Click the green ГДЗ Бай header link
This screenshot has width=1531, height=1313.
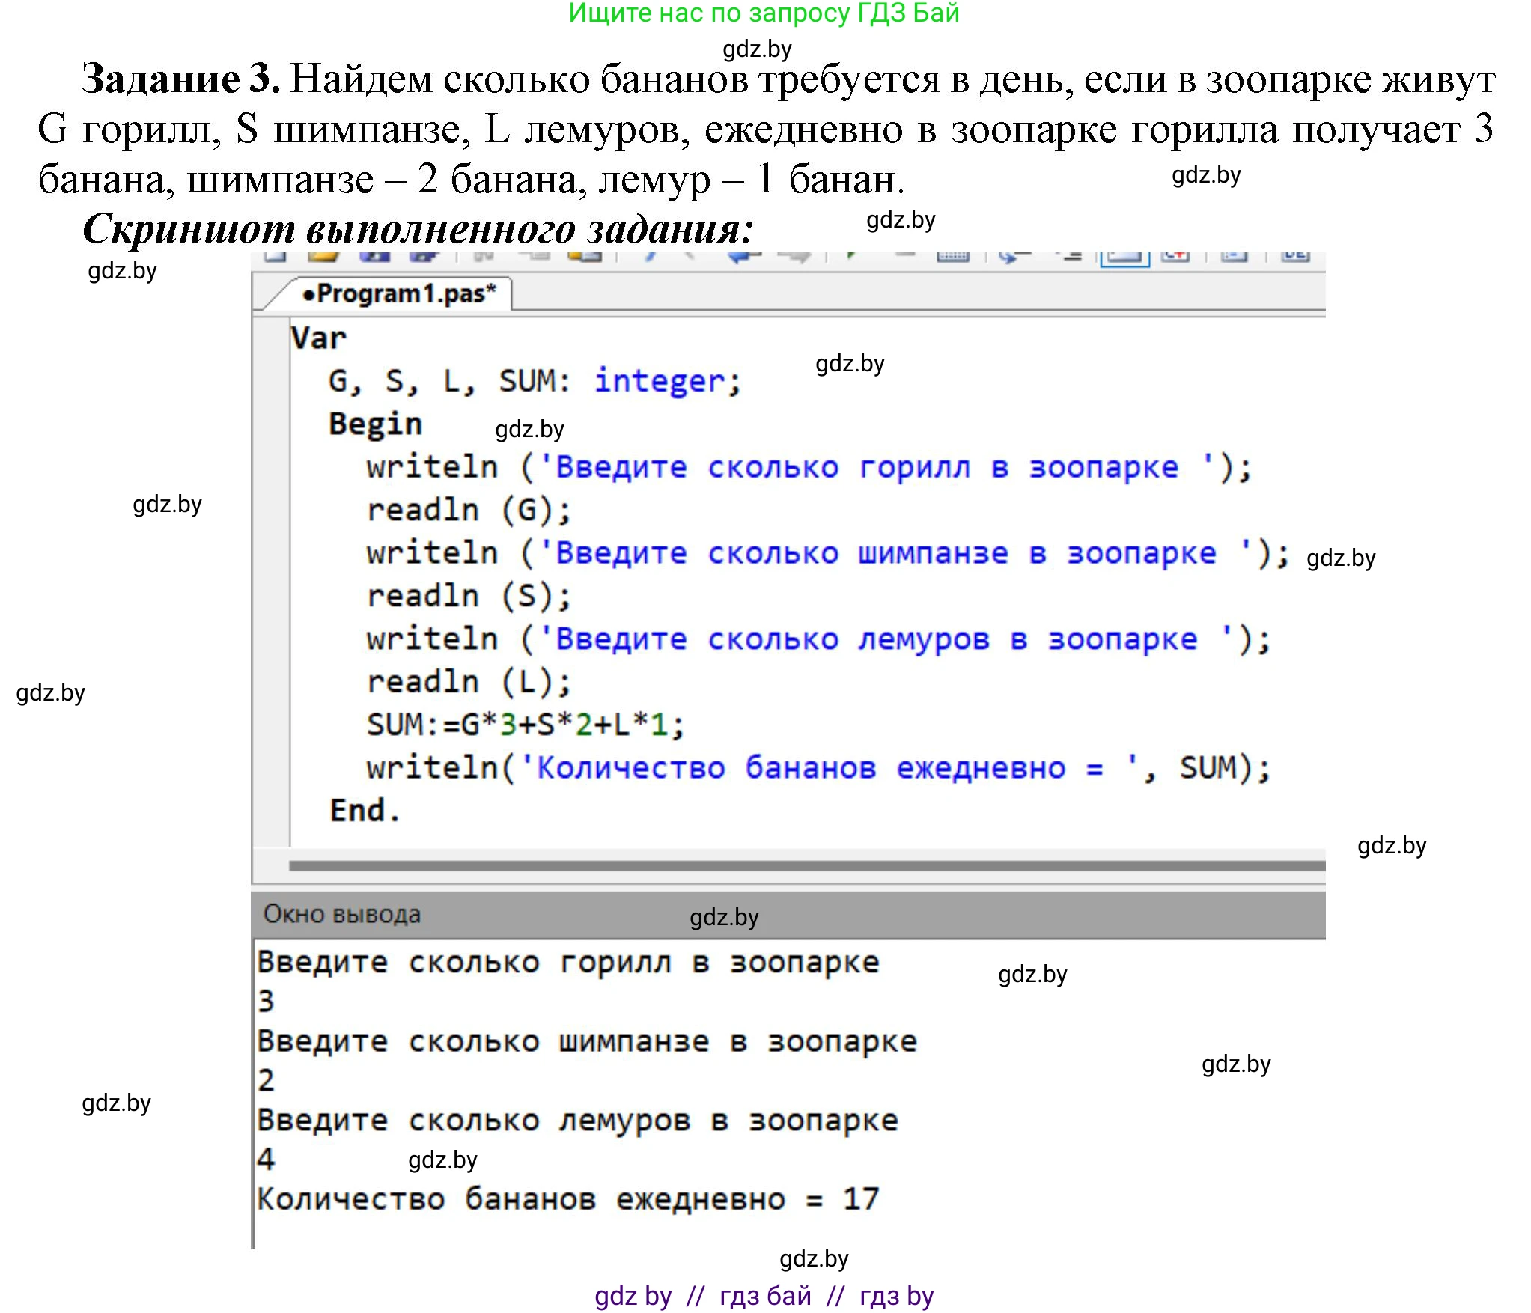click(765, 13)
